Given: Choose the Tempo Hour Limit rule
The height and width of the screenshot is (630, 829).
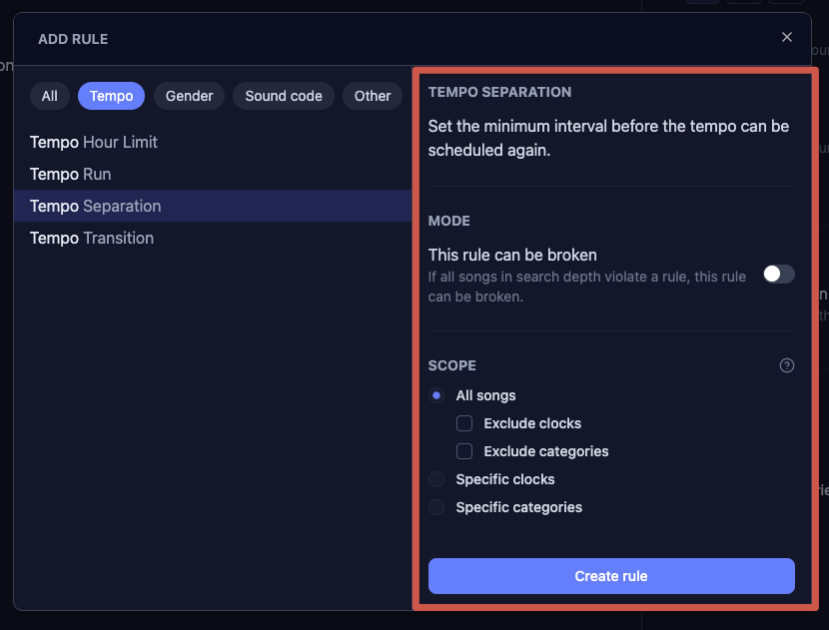Looking at the screenshot, I should click(x=213, y=142).
